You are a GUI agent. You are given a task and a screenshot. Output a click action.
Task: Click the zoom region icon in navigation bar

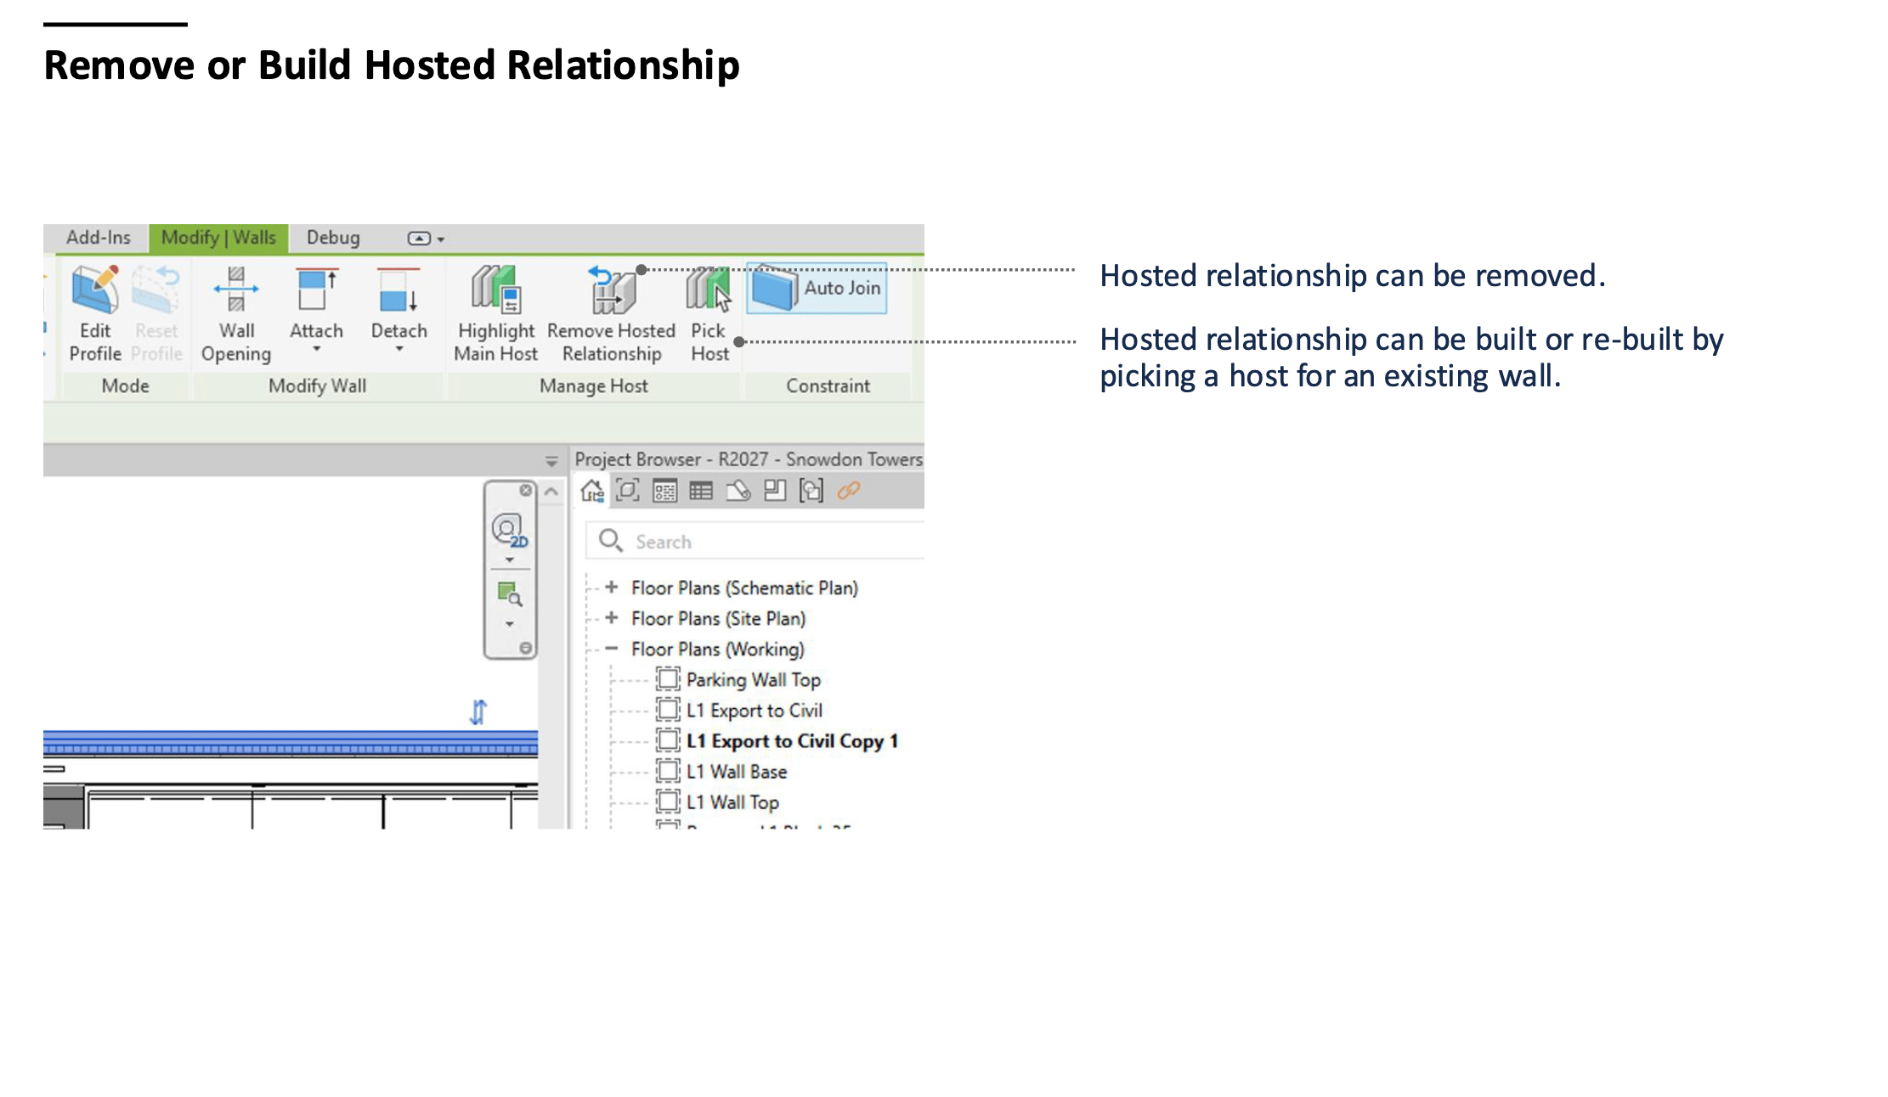click(x=509, y=594)
